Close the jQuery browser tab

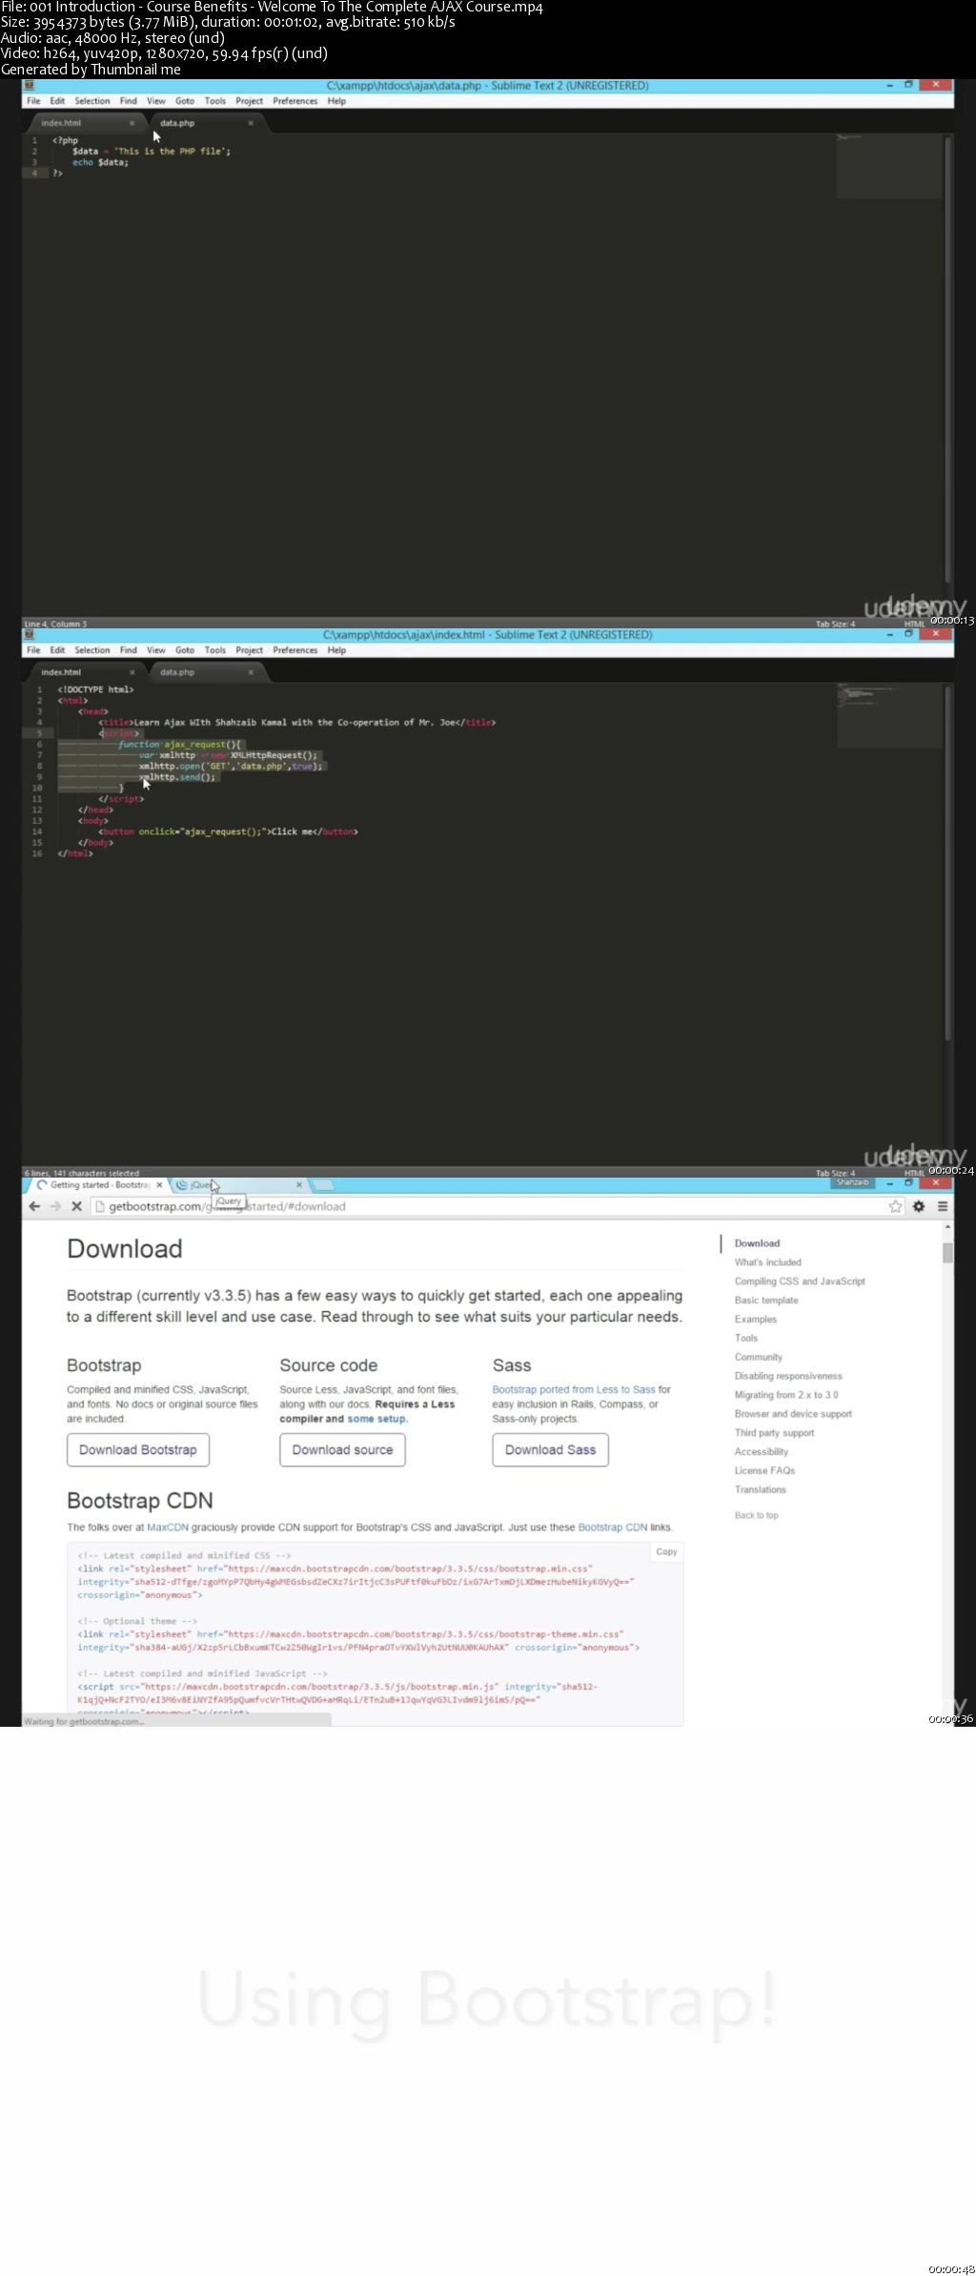[298, 1185]
